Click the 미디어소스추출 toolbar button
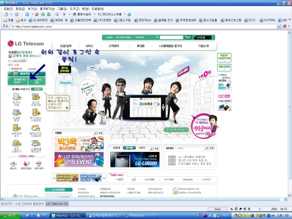The height and width of the screenshot is (219, 292). pyautogui.click(x=110, y=14)
